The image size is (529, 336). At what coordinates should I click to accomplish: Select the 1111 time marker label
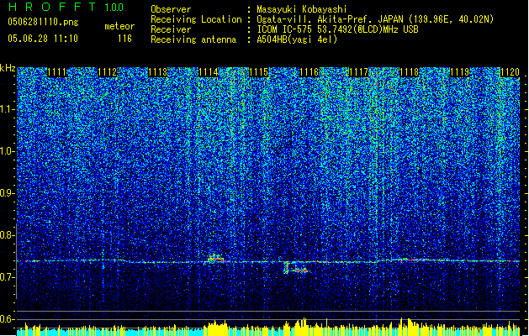pyautogui.click(x=56, y=72)
